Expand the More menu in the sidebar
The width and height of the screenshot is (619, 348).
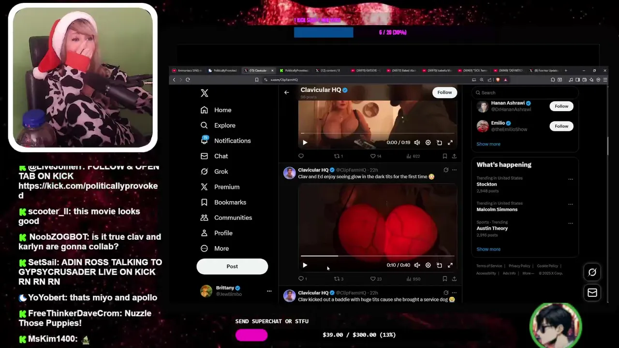[215, 248]
